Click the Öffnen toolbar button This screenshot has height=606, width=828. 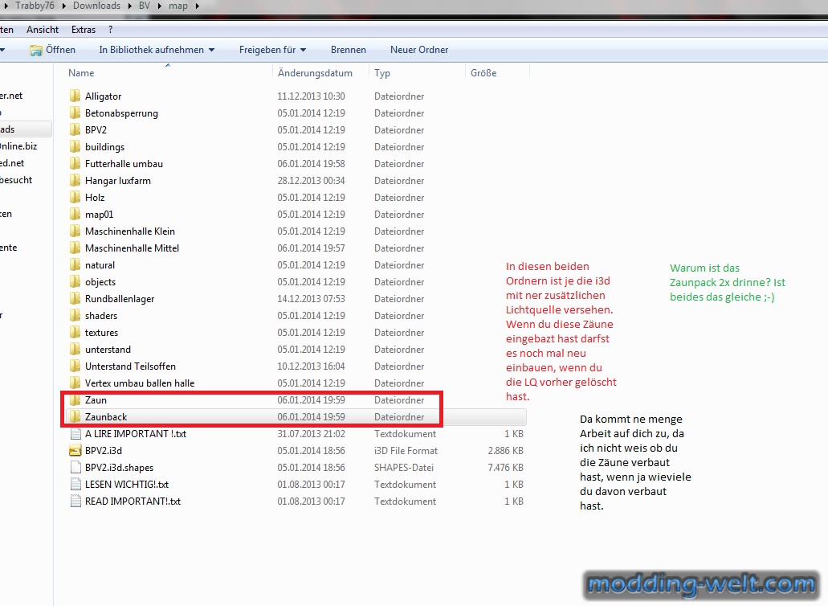point(53,50)
